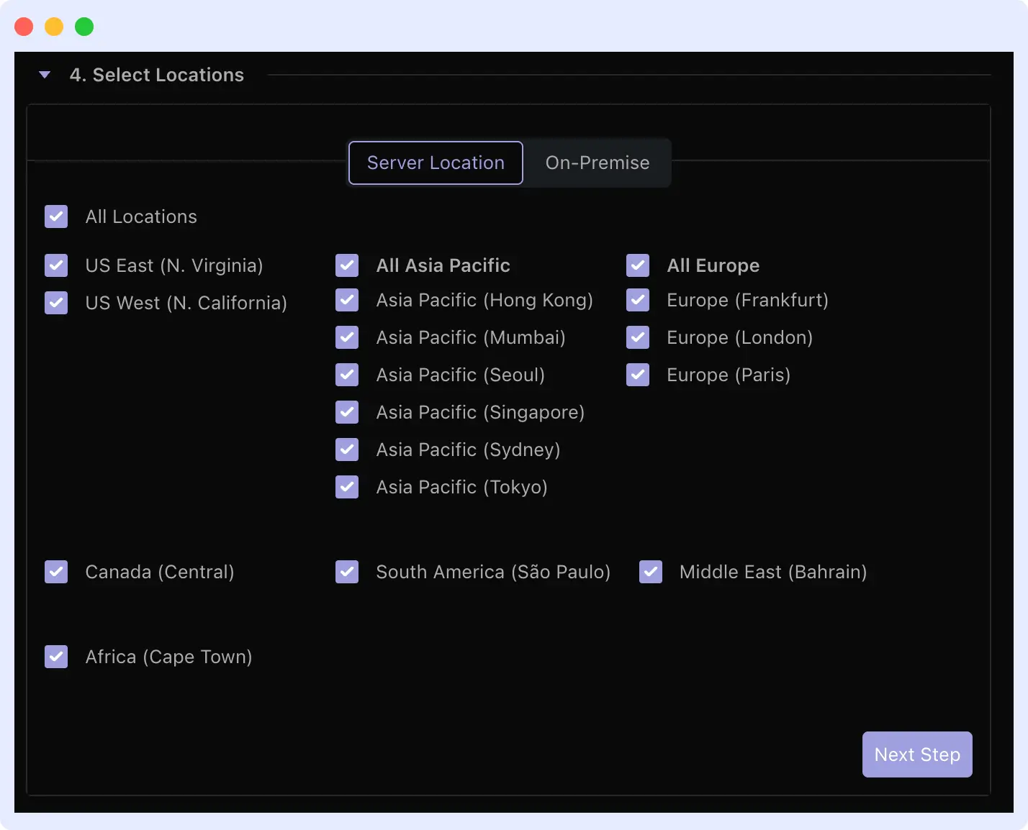
Task: Toggle South America (São Paulo) checkbox
Action: click(x=347, y=572)
